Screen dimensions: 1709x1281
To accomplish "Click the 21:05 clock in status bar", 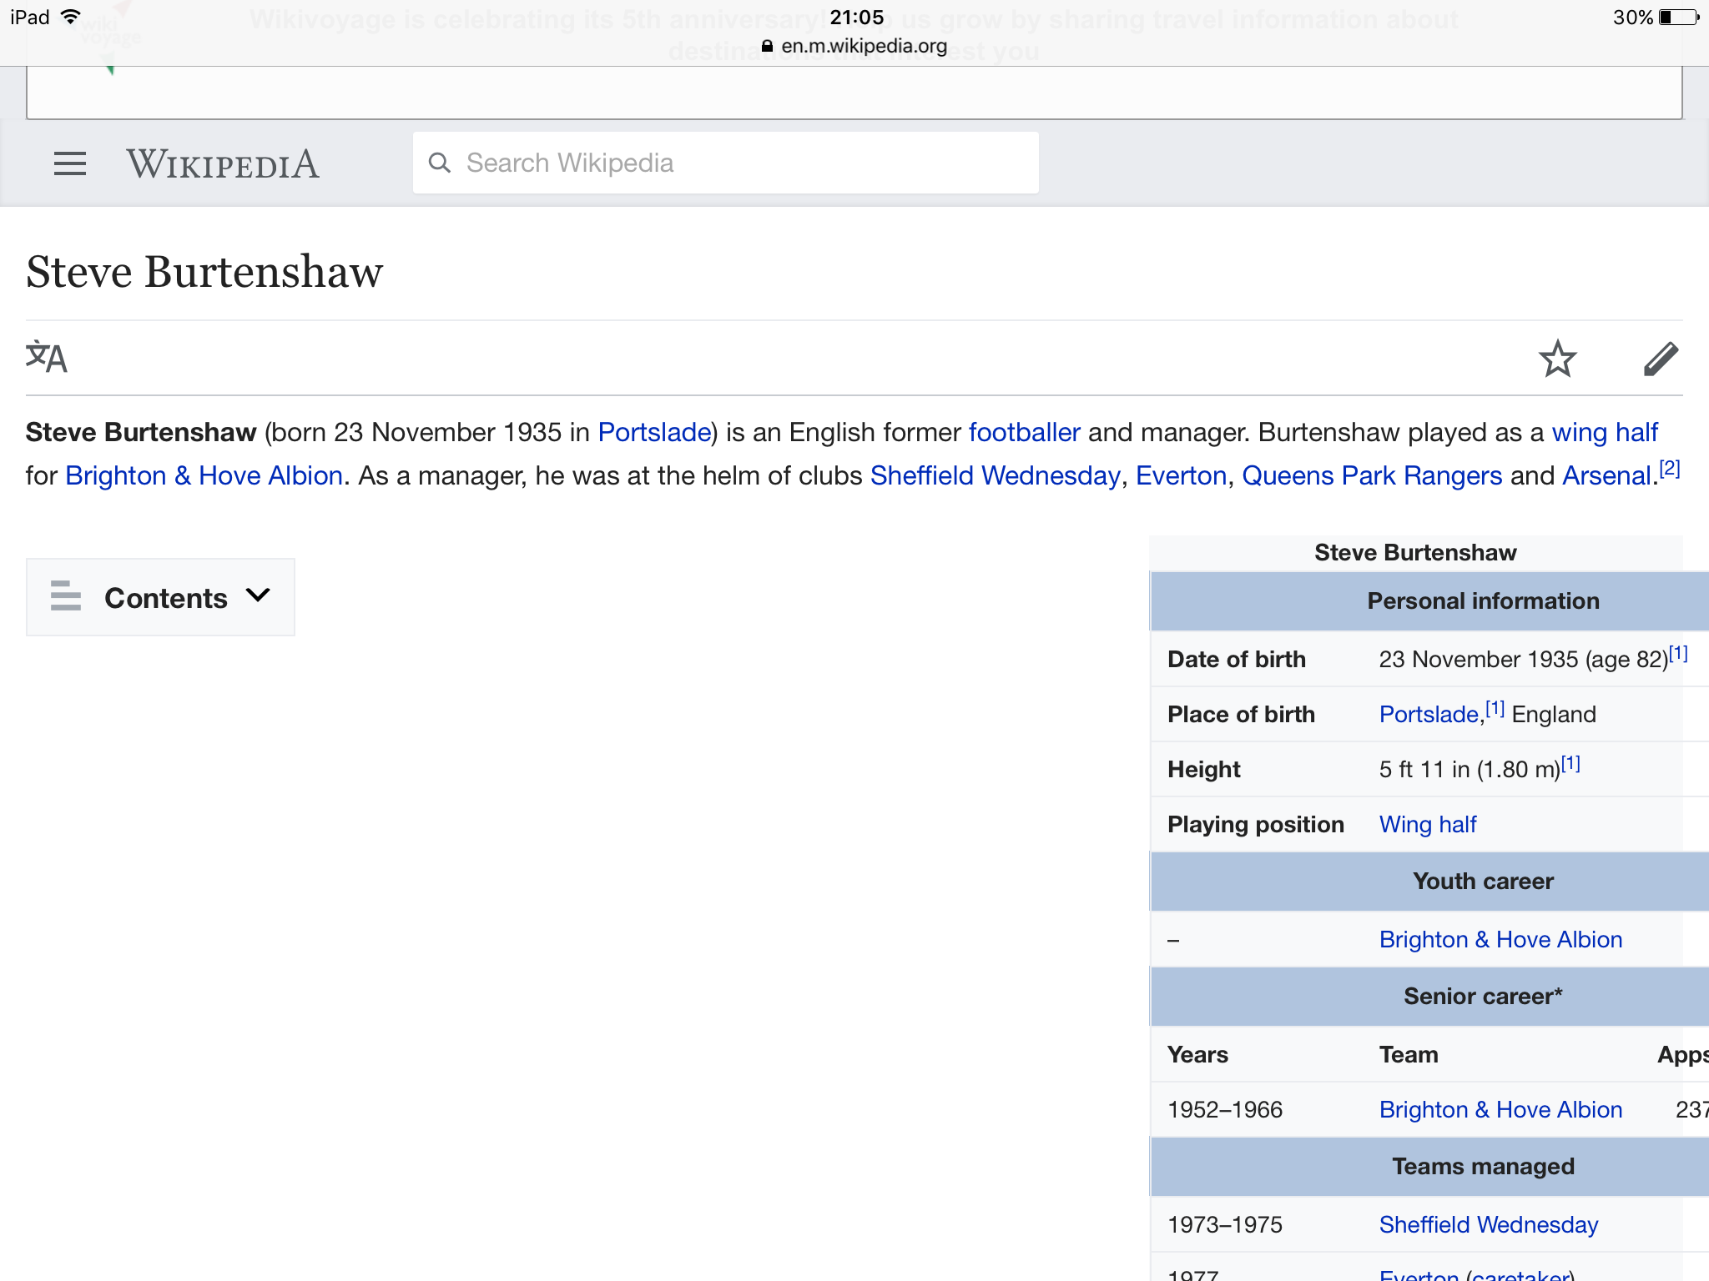I will click(856, 17).
